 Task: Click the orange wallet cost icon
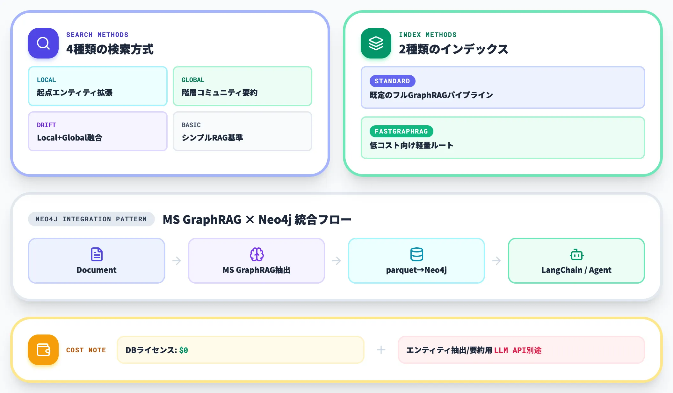pos(43,350)
